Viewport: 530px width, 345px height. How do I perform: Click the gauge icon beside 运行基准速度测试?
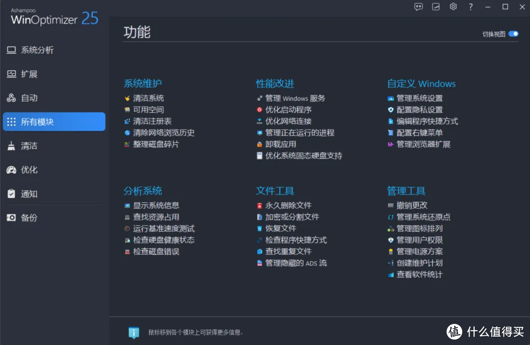pos(127,229)
